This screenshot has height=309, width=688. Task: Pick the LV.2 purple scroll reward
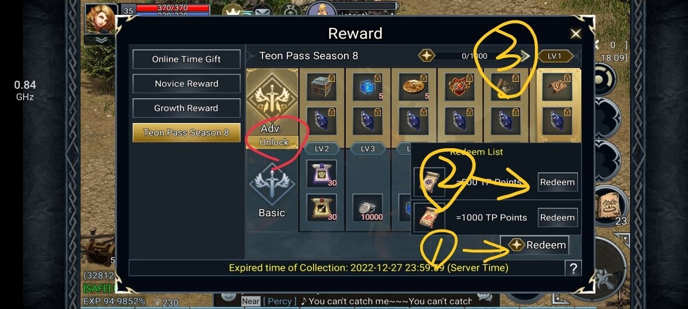pyautogui.click(x=321, y=174)
